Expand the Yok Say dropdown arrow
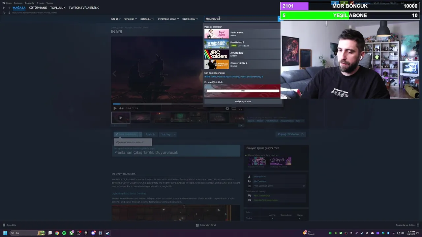Image resolution: width=422 pixels, height=237 pixels. coord(175,134)
